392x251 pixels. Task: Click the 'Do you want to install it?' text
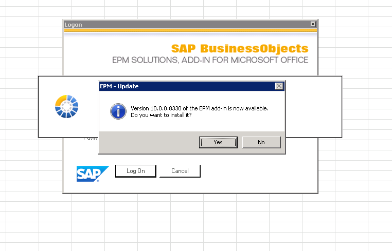click(x=161, y=115)
